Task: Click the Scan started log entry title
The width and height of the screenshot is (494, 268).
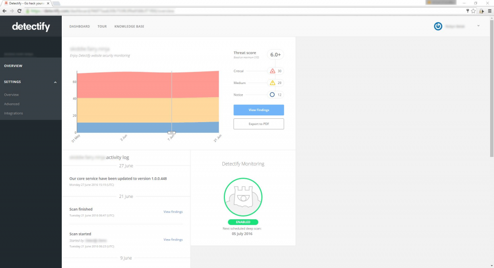Action: coord(81,234)
